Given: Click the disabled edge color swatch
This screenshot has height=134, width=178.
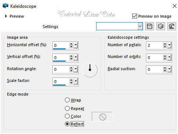Looking at the screenshot, I should [x=102, y=117].
